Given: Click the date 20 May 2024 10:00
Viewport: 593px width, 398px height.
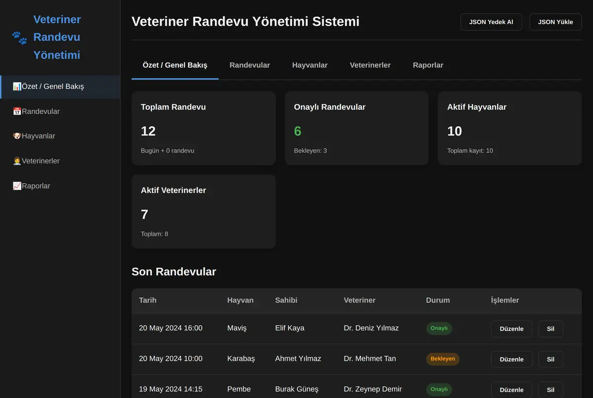Looking at the screenshot, I should tap(170, 359).
